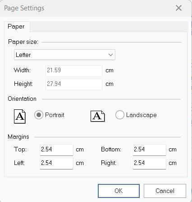Click the Top: margin label
The image size is (192, 202).
click(20, 150)
